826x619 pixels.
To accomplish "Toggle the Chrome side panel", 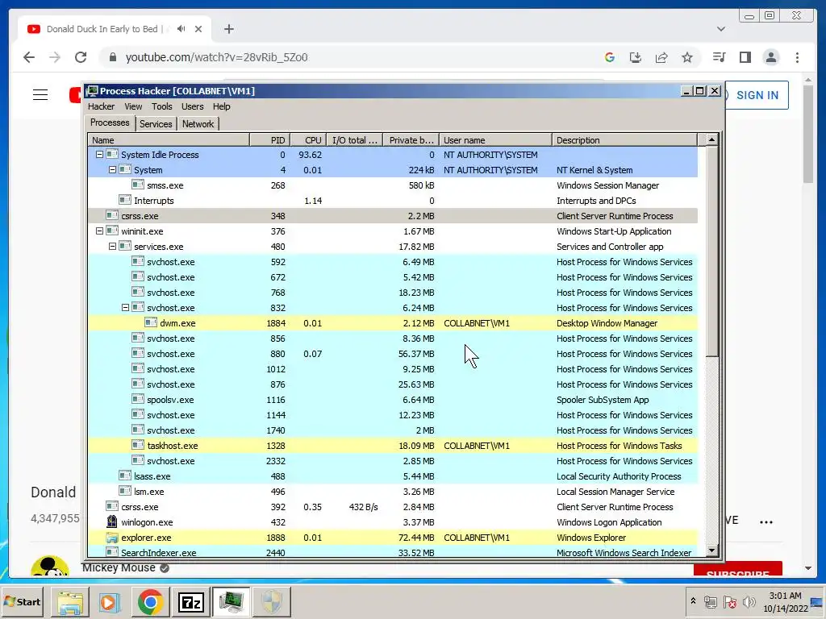I will click(745, 57).
